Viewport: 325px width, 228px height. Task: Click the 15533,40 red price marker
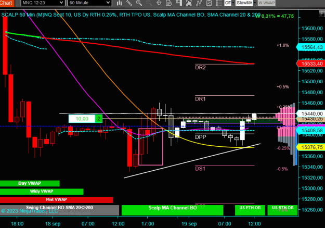[310, 64]
